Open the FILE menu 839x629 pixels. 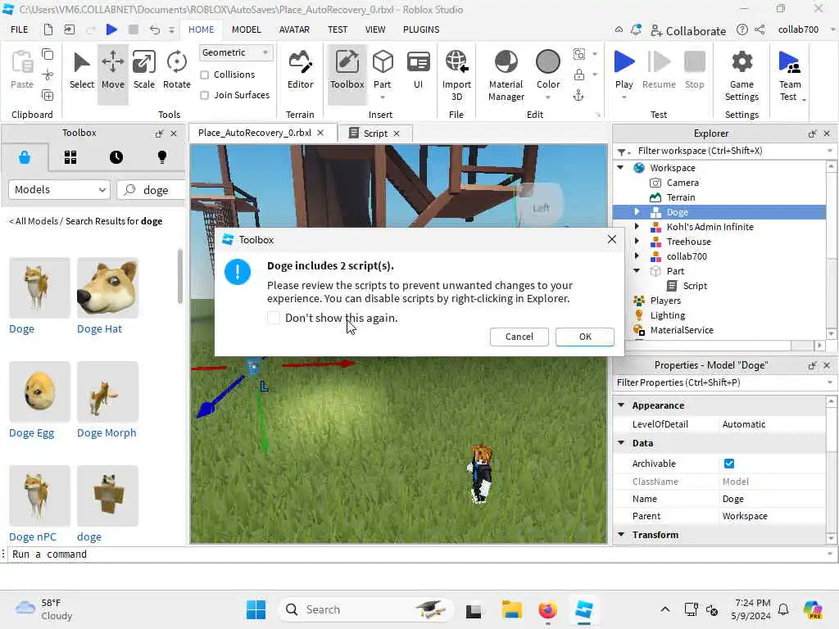click(x=20, y=29)
